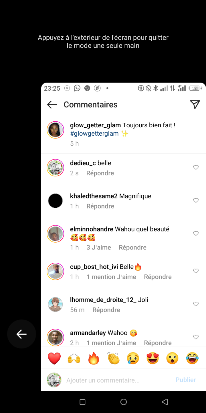
Task: Like the lhomme_de_droite_12_ comment
Action: pyautogui.click(x=196, y=304)
